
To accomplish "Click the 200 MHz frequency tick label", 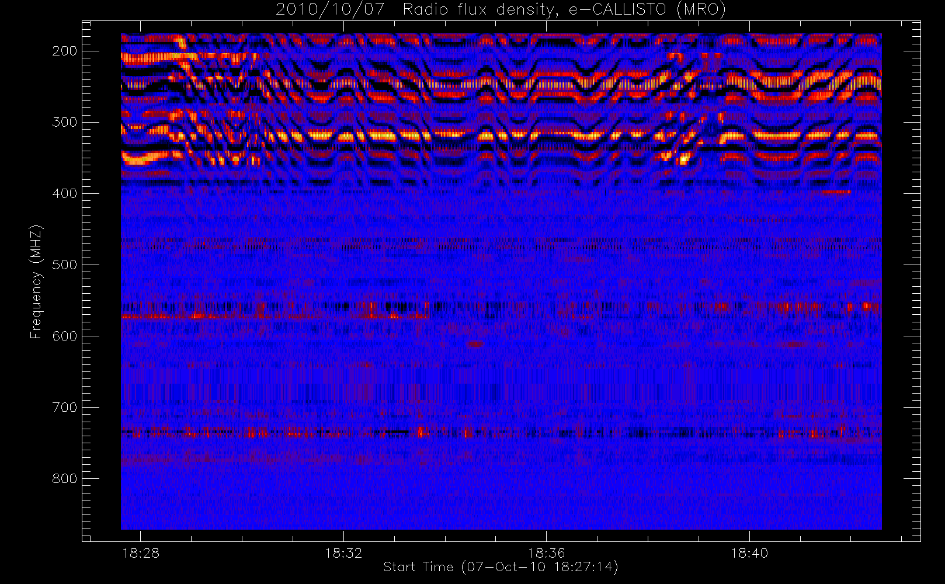I will pos(64,51).
